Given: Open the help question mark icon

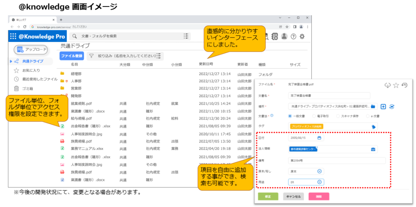Looking at the screenshot, I should [293, 37].
